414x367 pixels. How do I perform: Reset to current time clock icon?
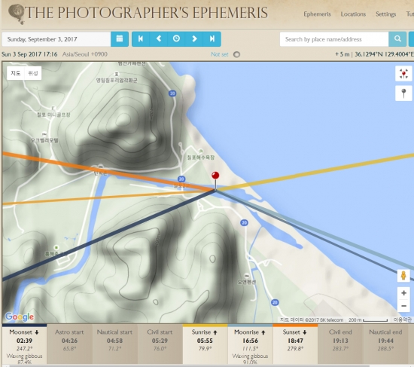[176, 39]
